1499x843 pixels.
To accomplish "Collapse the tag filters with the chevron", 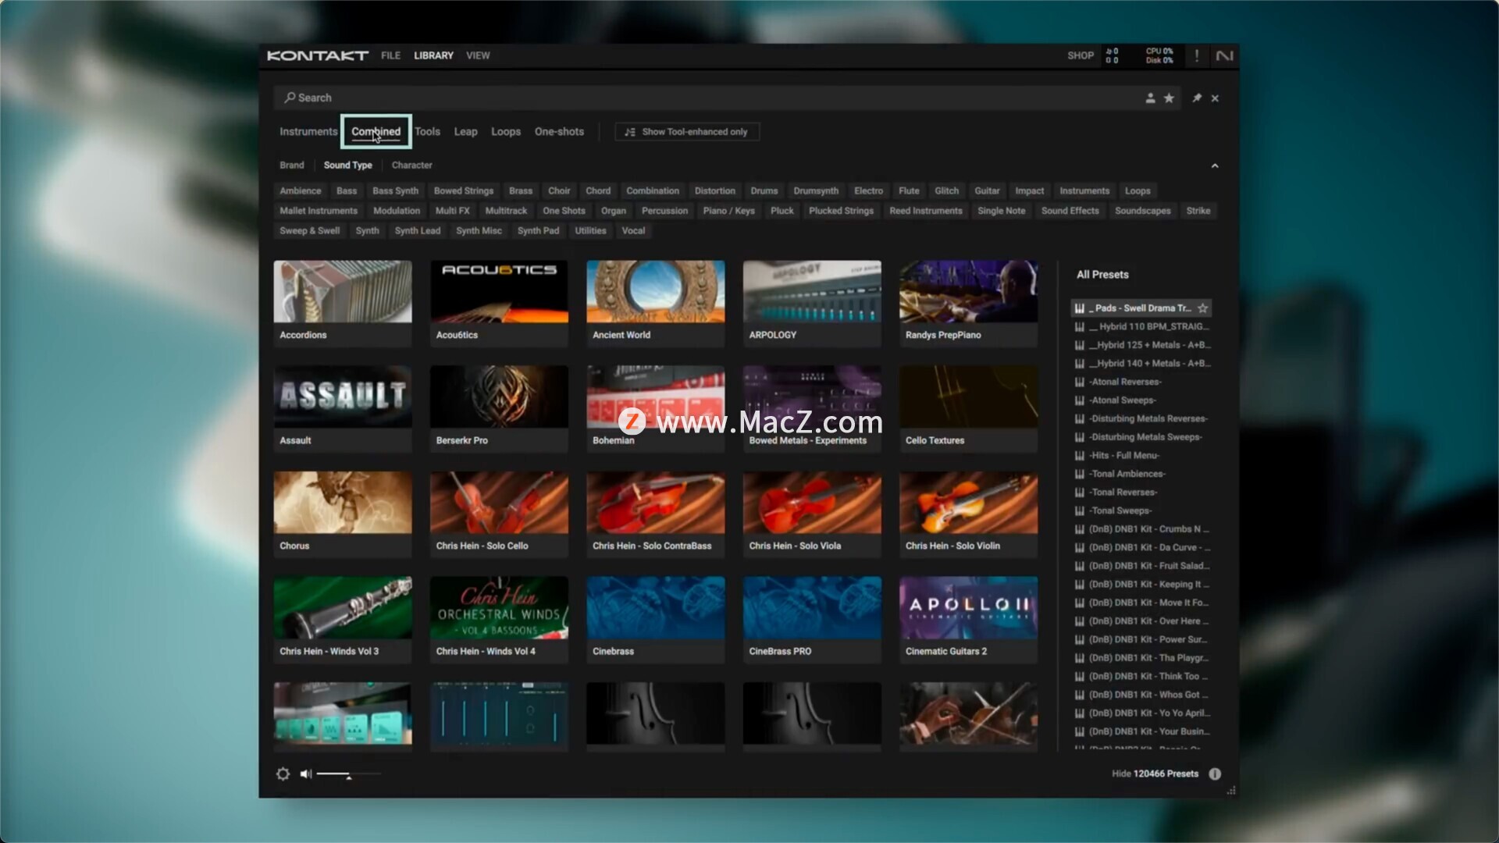I will click(x=1215, y=165).
